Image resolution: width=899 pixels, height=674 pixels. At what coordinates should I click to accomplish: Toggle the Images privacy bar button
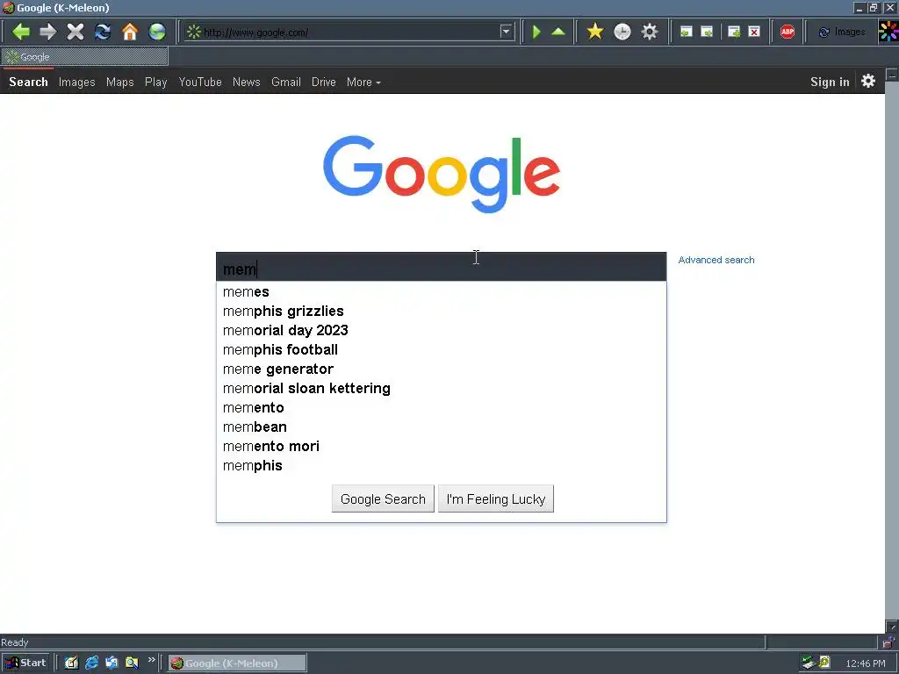pyautogui.click(x=841, y=32)
